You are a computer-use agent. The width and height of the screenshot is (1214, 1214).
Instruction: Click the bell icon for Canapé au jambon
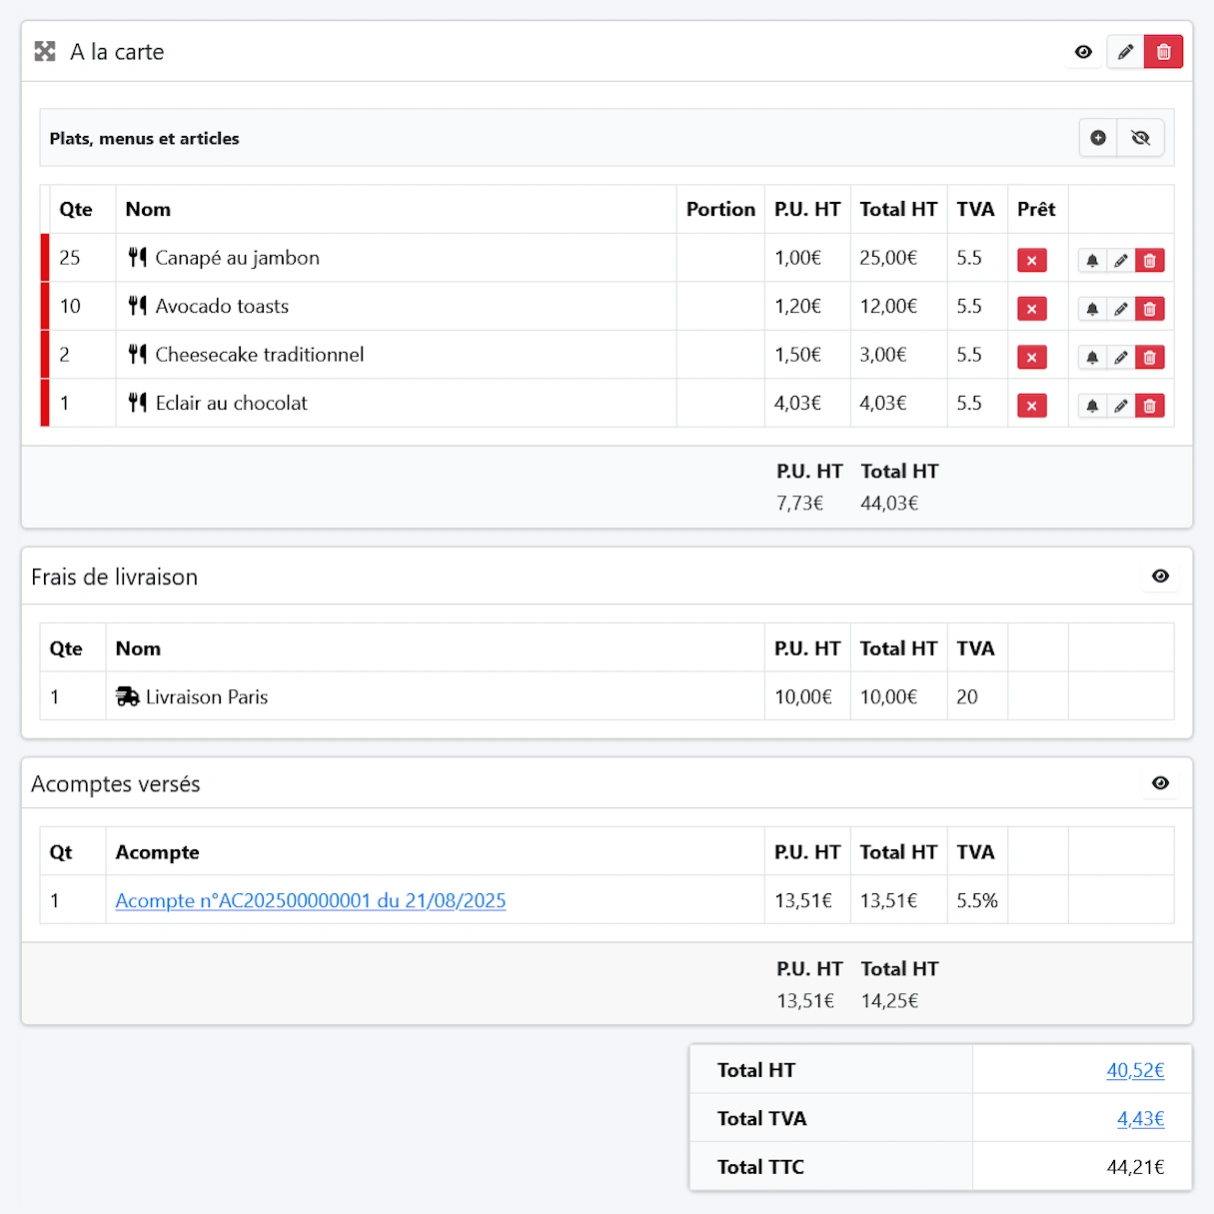(1092, 261)
